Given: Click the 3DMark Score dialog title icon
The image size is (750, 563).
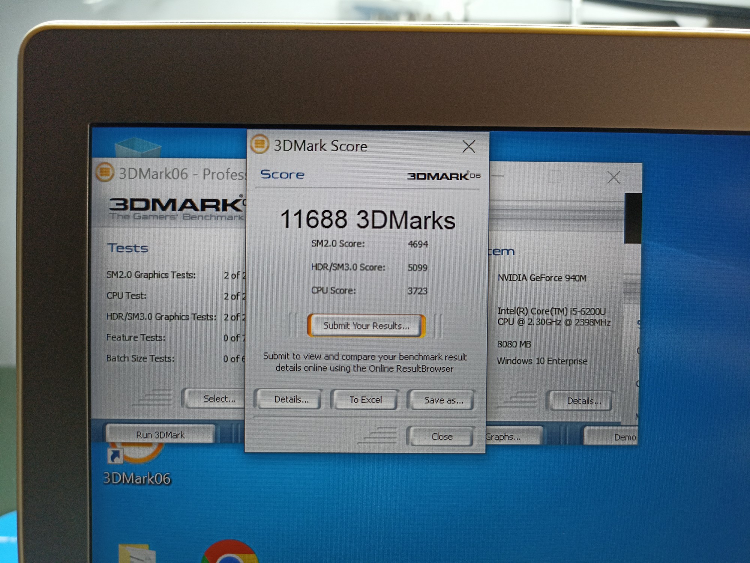Looking at the screenshot, I should 259,144.
